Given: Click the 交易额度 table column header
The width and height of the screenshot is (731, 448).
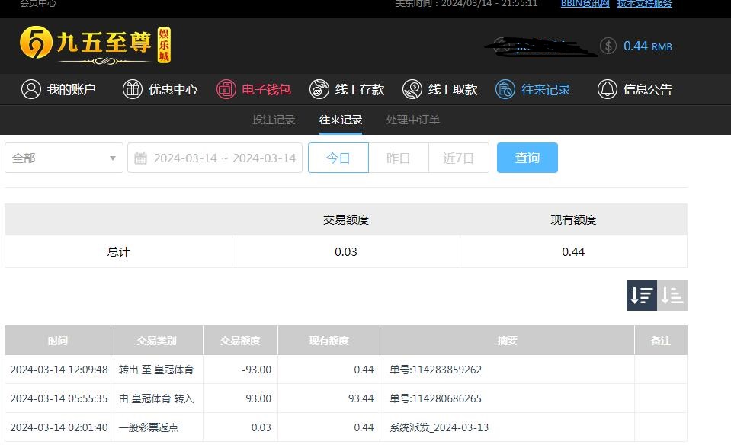Looking at the screenshot, I should click(x=241, y=341).
